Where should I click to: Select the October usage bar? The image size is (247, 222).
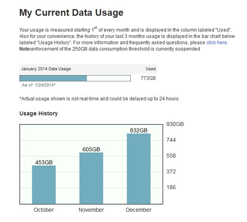pyautogui.click(x=44, y=185)
